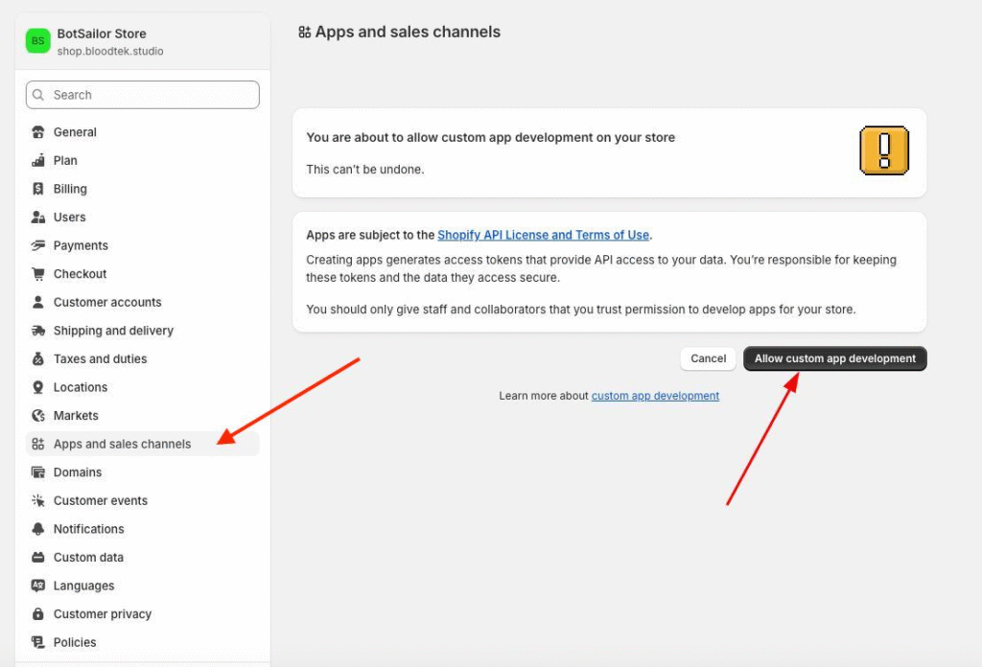Open Languages settings
982x667 pixels.
142,586
